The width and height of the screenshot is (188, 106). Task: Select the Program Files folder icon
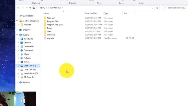click(x=45, y=21)
